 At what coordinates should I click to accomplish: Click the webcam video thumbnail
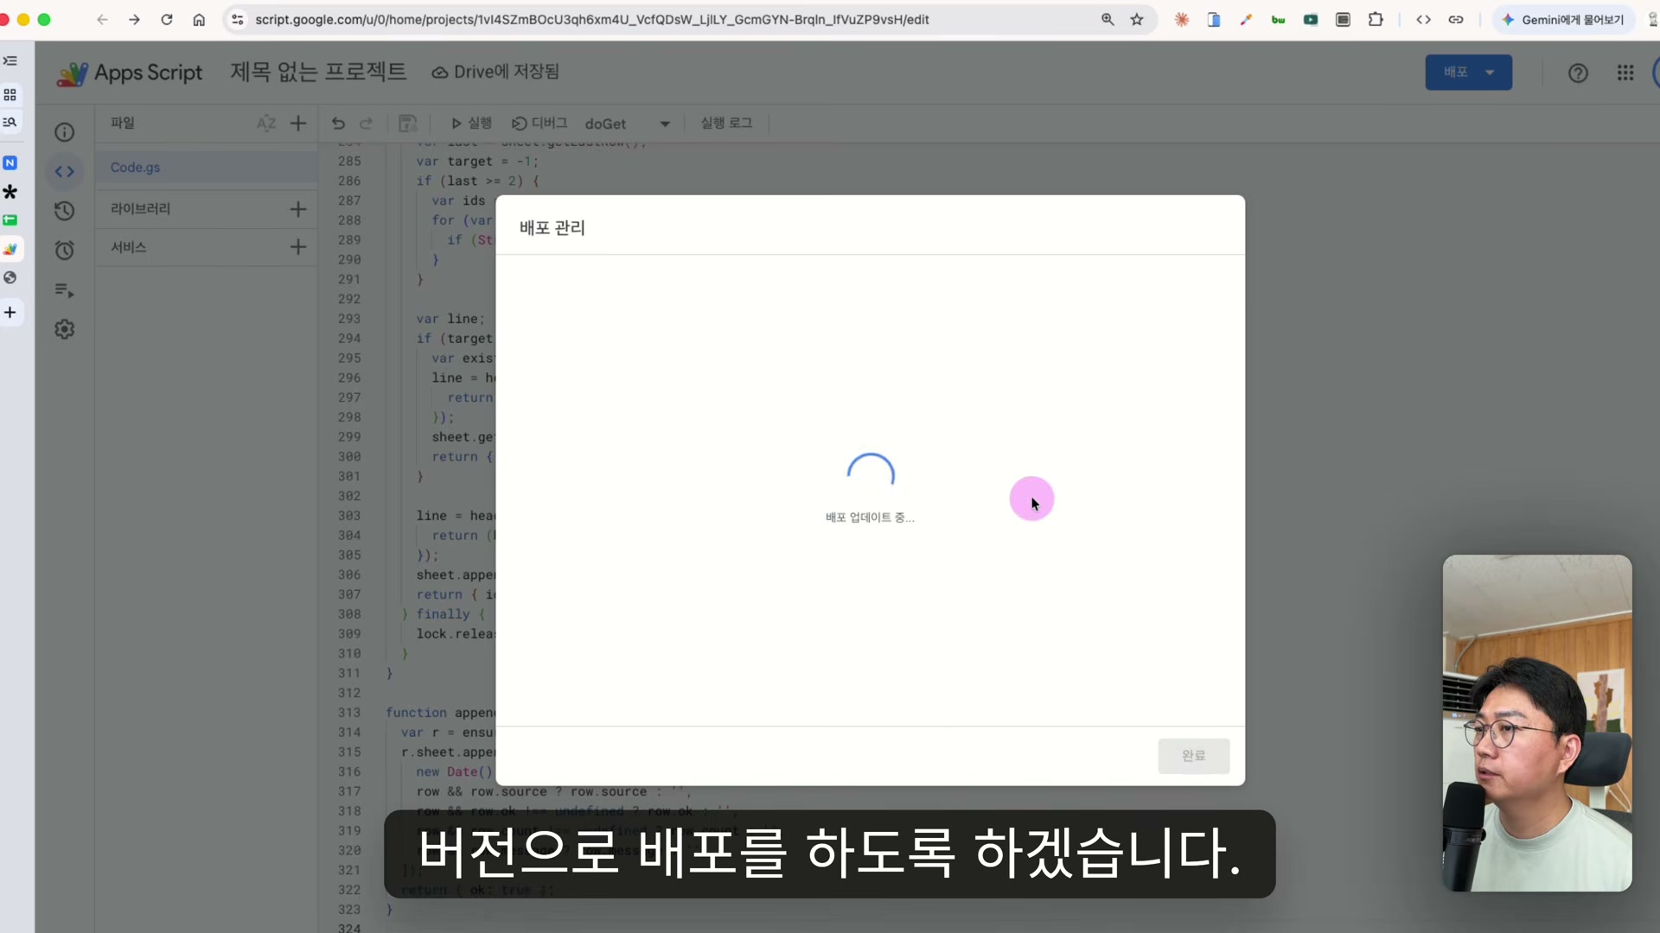1537,723
